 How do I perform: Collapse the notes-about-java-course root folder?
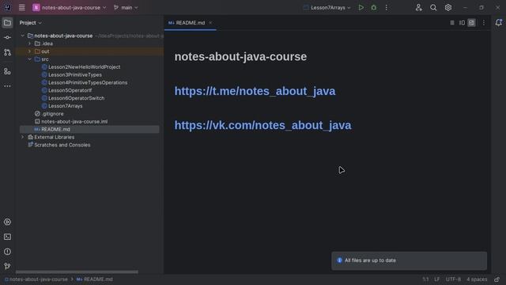point(23,36)
